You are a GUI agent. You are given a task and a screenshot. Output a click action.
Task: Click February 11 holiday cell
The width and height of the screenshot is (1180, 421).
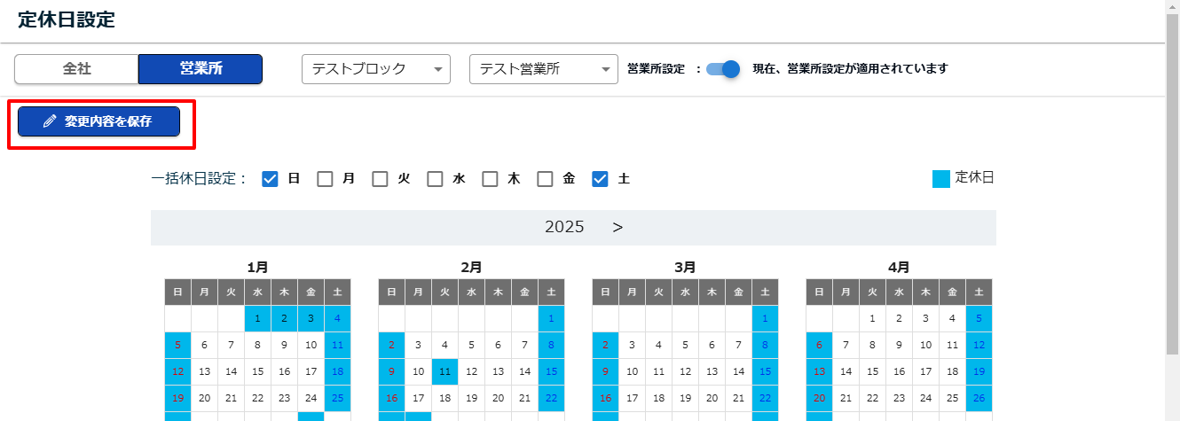tap(444, 372)
